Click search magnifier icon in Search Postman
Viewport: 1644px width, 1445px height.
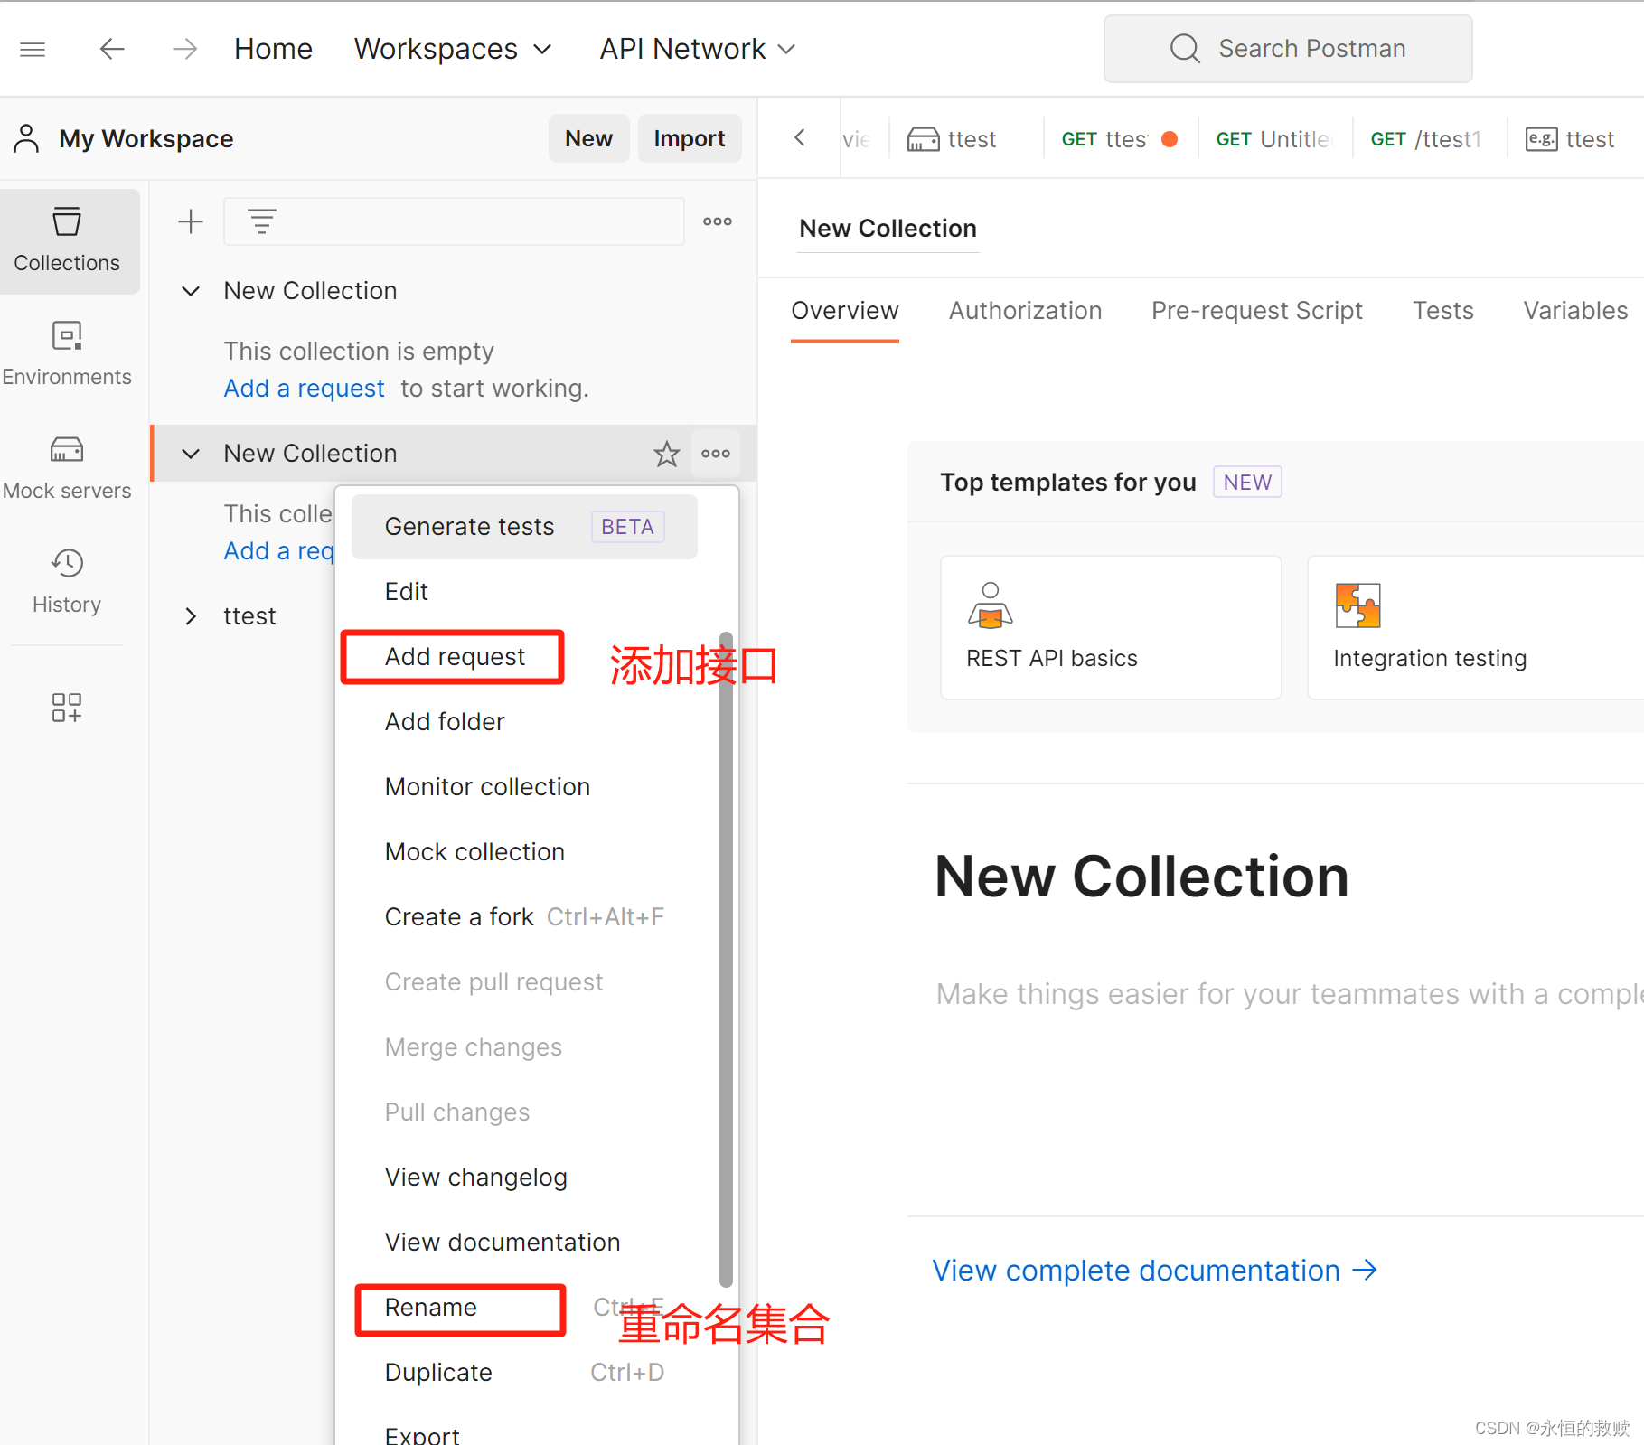(1185, 49)
